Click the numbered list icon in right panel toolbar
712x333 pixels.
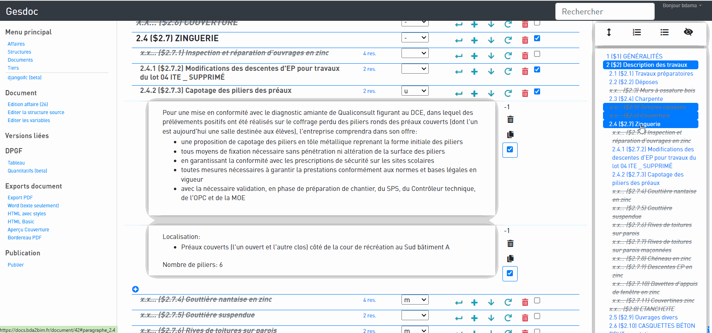pos(637,32)
